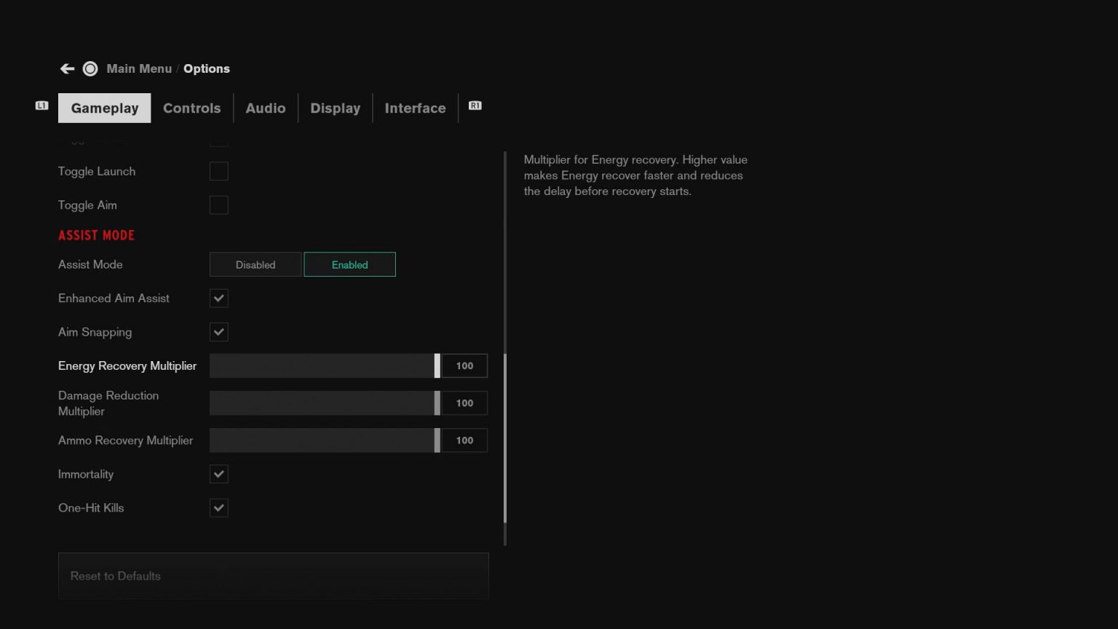
Task: Enable the Toggle Aim checkbox
Action: coord(218,205)
